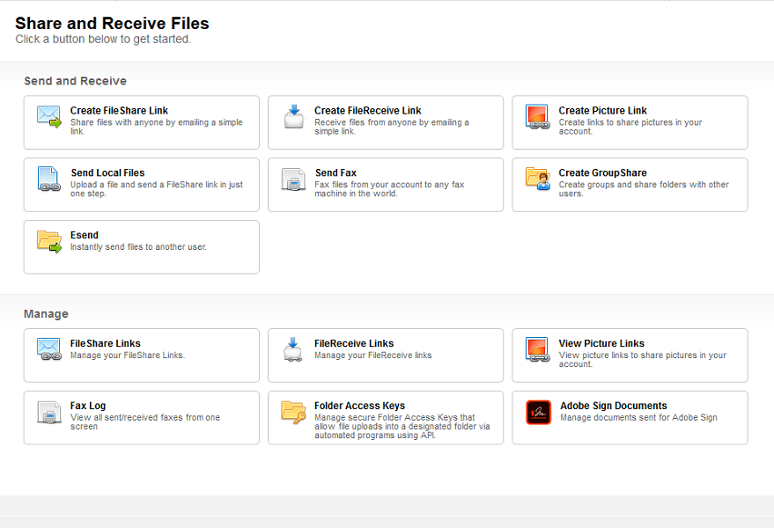The width and height of the screenshot is (774, 528).
Task: Click 'Upload a file and send' description
Action: click(157, 189)
